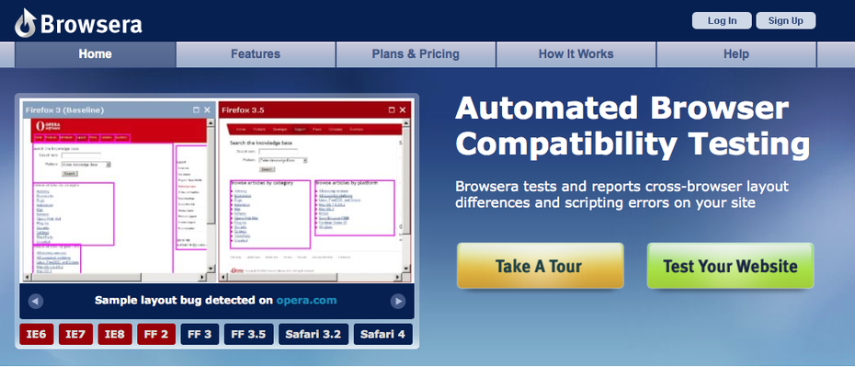
Task: Click the Browsera logo
Action: point(78,23)
